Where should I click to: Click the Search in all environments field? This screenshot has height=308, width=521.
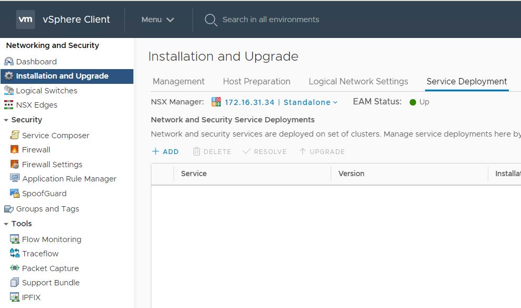[x=271, y=20]
